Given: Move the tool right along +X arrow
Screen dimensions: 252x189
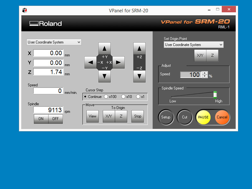Looking at the screenshot, I should (118, 62).
